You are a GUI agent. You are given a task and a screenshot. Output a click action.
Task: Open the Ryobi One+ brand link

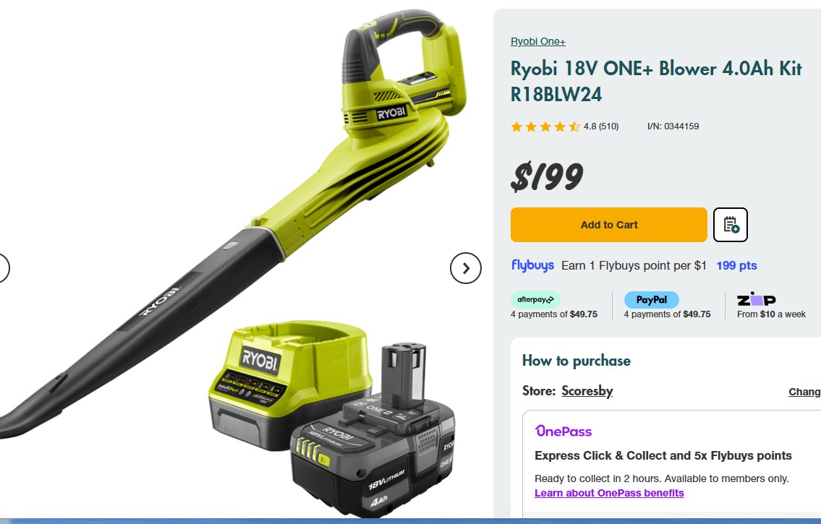pyautogui.click(x=537, y=41)
